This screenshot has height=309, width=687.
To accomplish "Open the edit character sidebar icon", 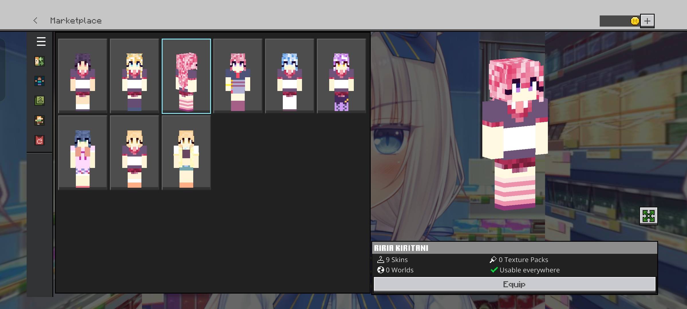I will tap(40, 61).
